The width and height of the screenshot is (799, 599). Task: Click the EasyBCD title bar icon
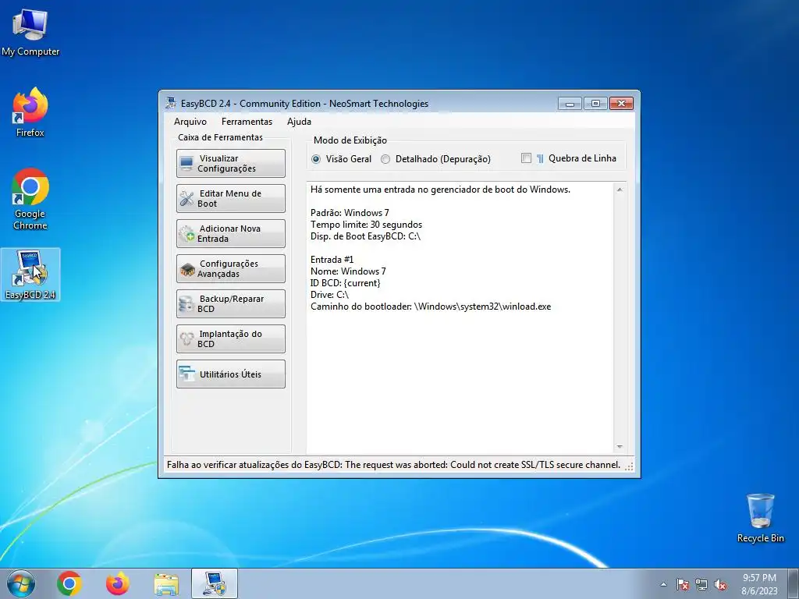171,103
